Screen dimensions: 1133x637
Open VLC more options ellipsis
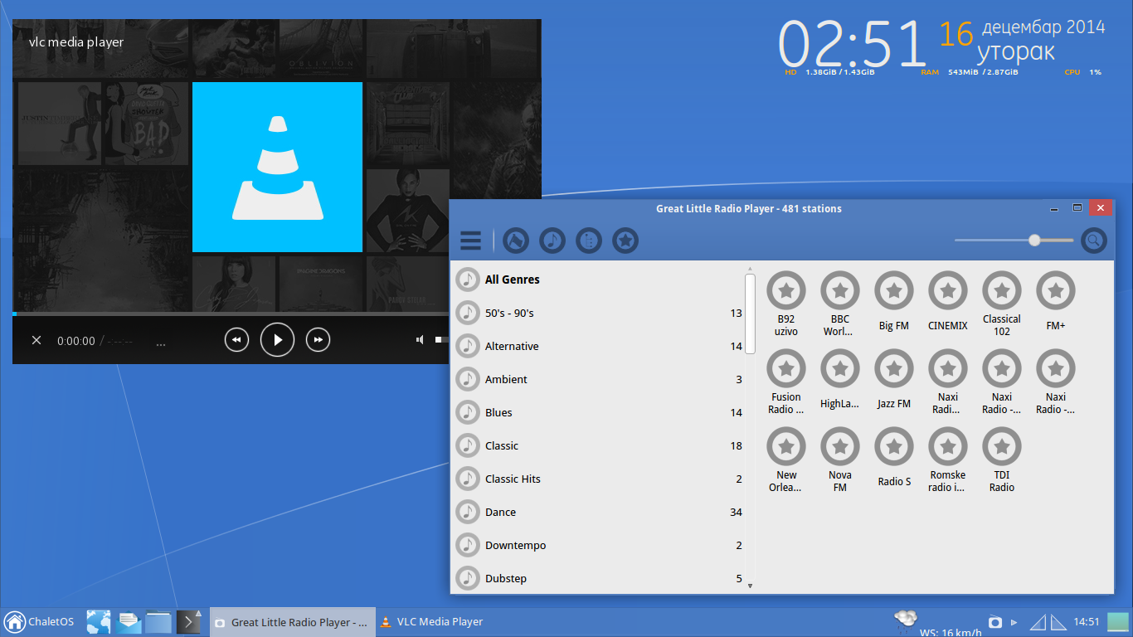161,343
